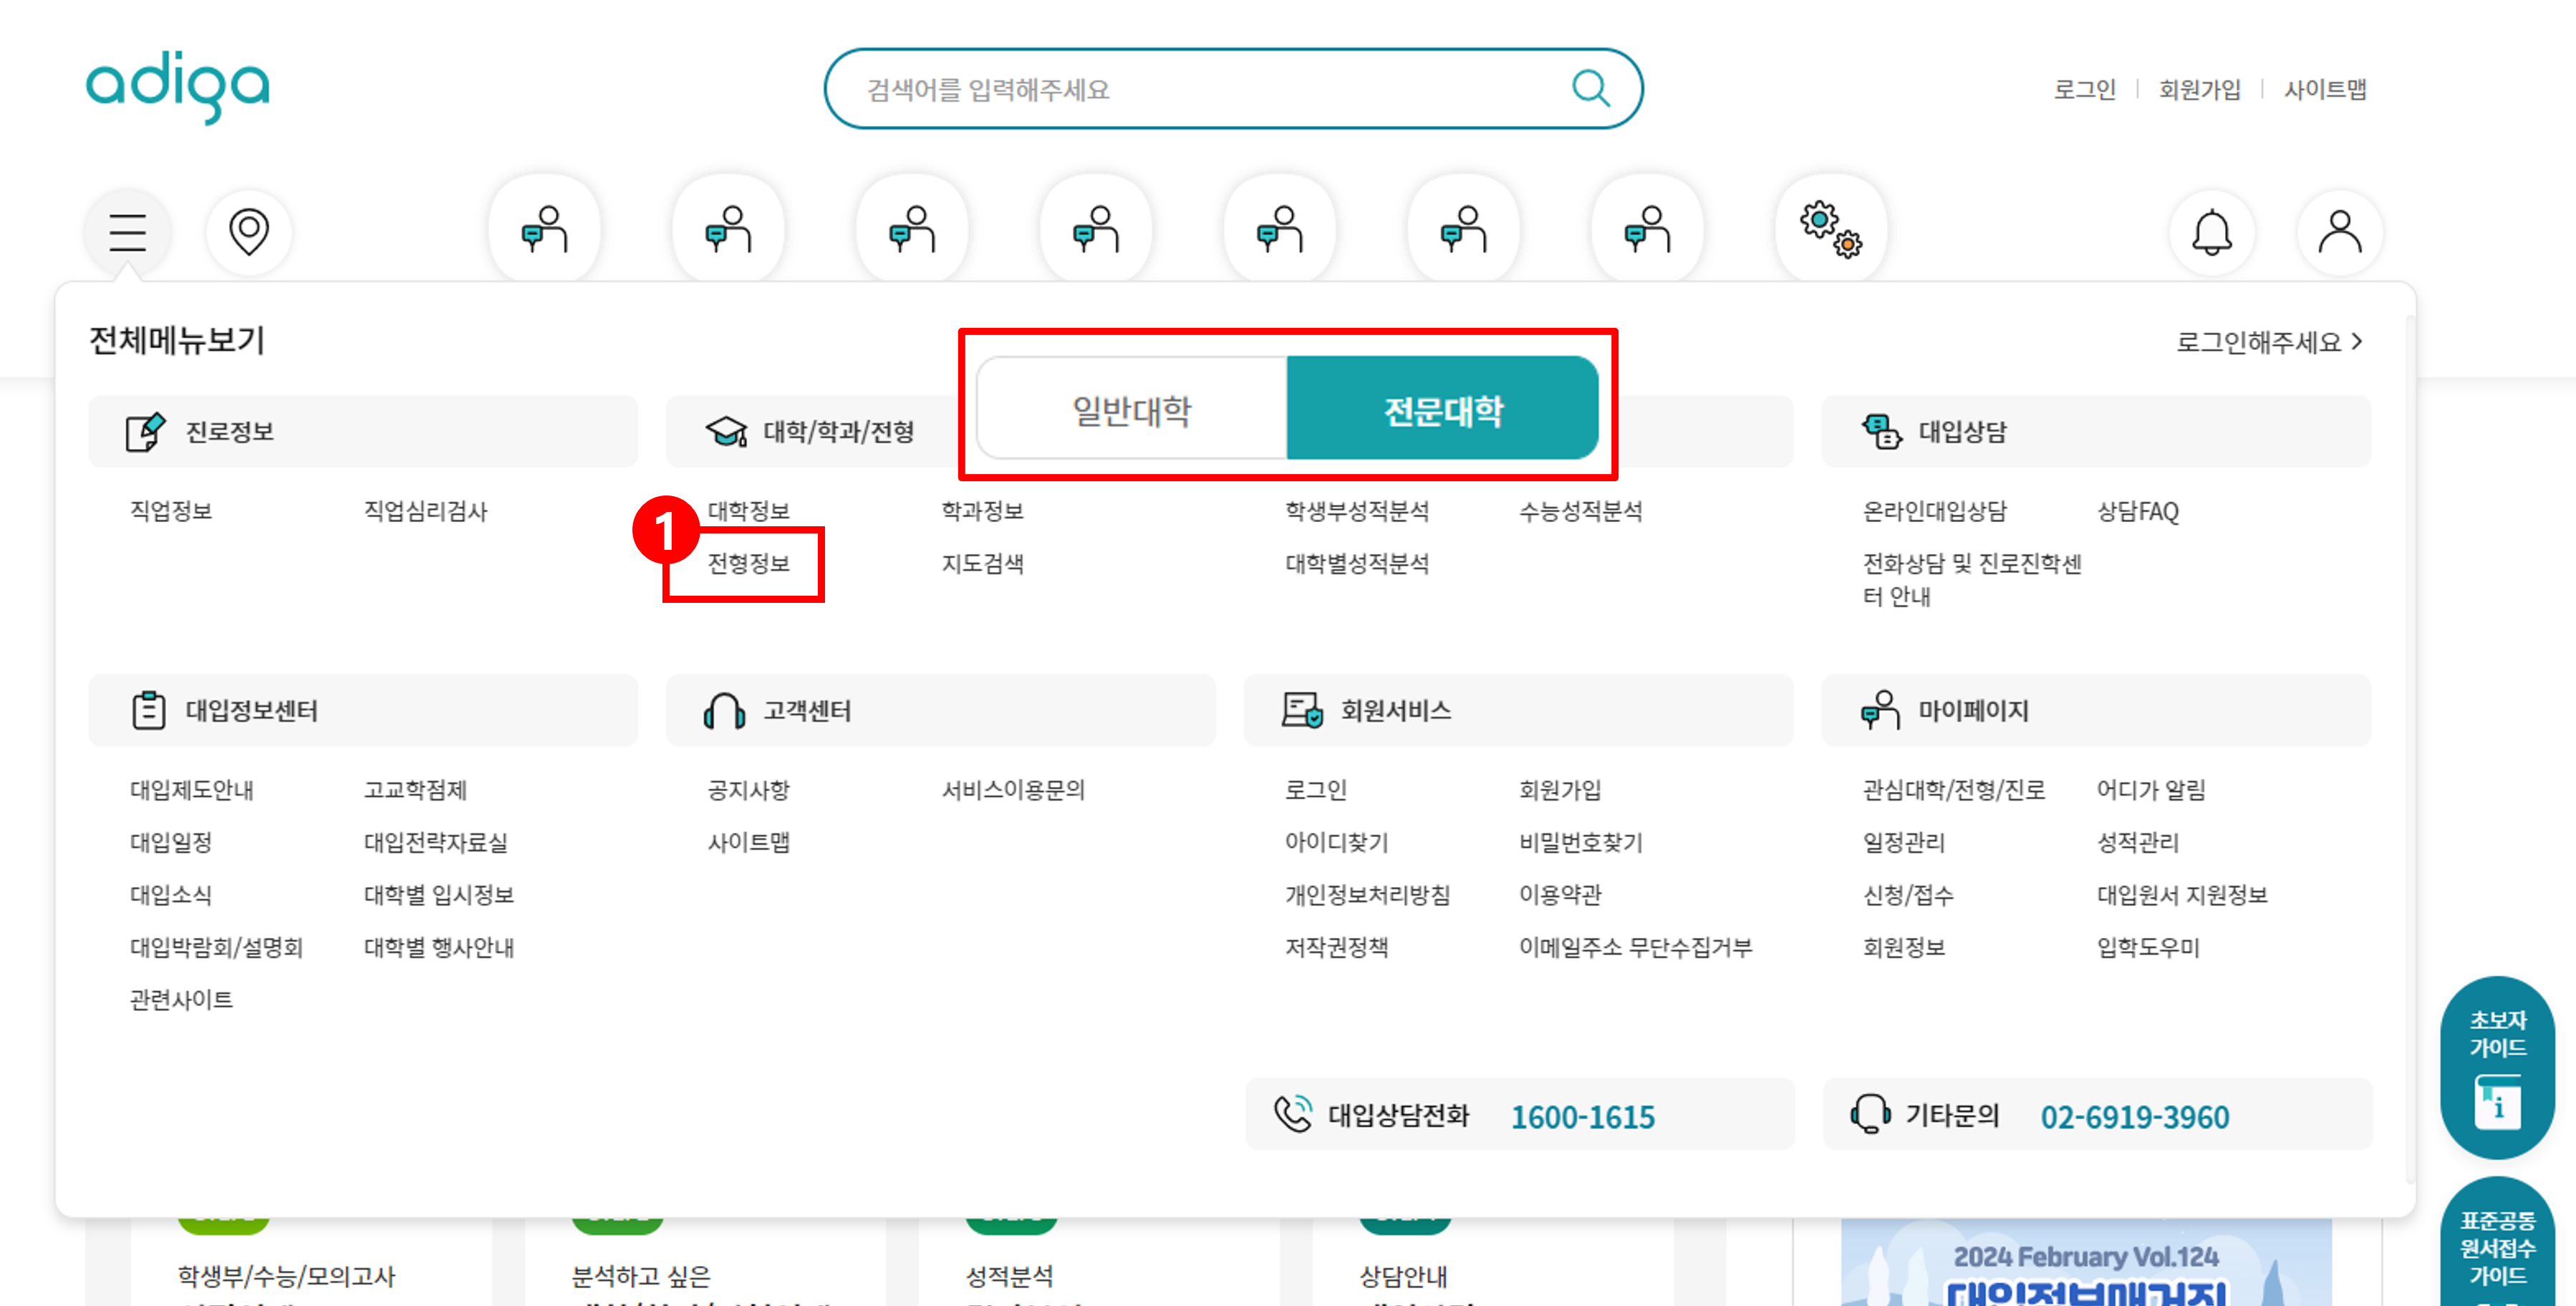Click the 기타문의 headset icon

click(x=1870, y=1114)
